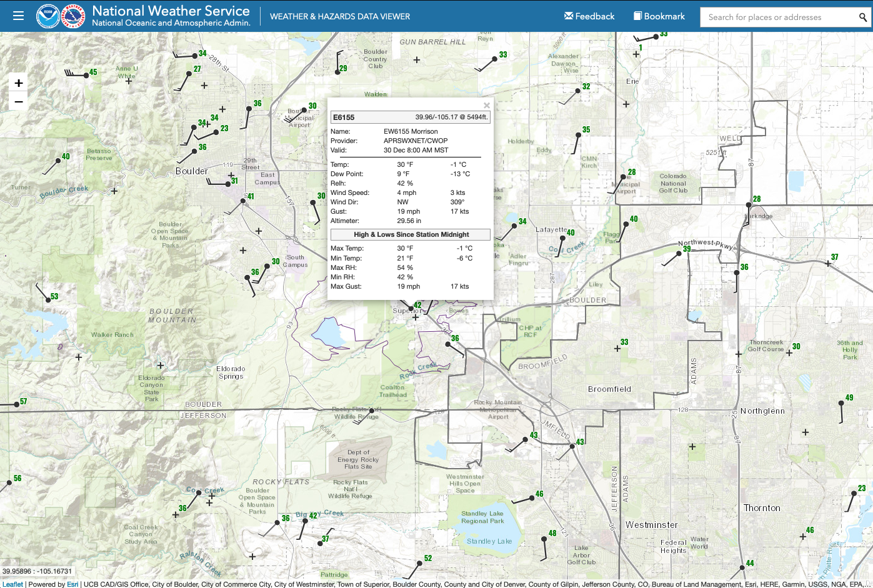
Task: Click the National Weather Service logo
Action: point(73,16)
